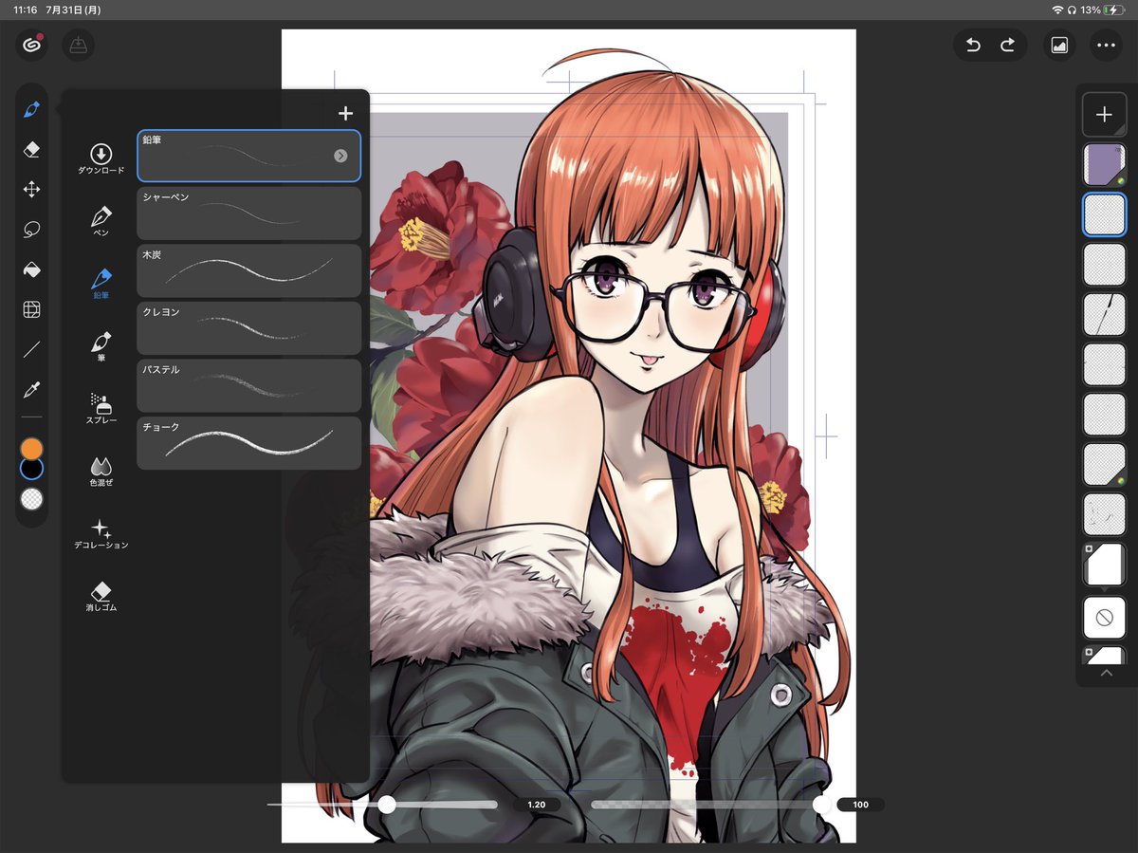Open the 消しゴム brush category
The height and width of the screenshot is (853, 1138).
(x=101, y=596)
